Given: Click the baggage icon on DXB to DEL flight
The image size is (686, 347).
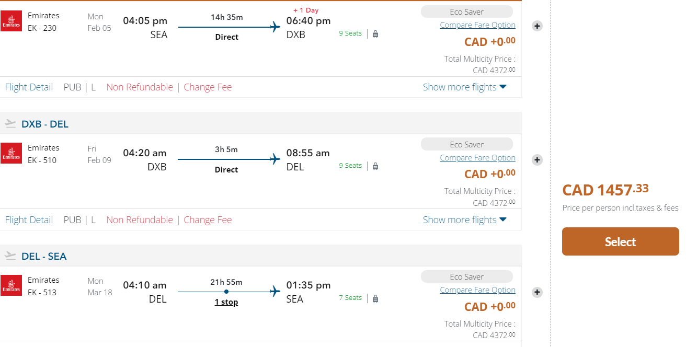Looking at the screenshot, I should 375,166.
